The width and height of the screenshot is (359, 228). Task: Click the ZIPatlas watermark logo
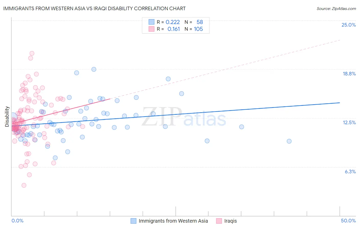pyautogui.click(x=184, y=117)
